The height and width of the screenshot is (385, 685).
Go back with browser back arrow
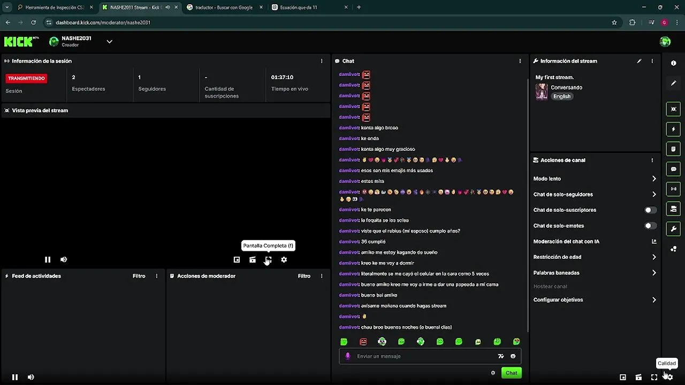click(x=7, y=22)
